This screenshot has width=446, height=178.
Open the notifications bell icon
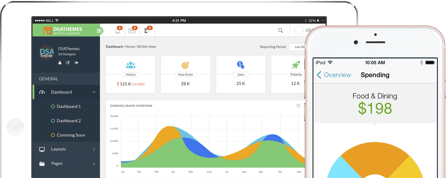(x=118, y=31)
